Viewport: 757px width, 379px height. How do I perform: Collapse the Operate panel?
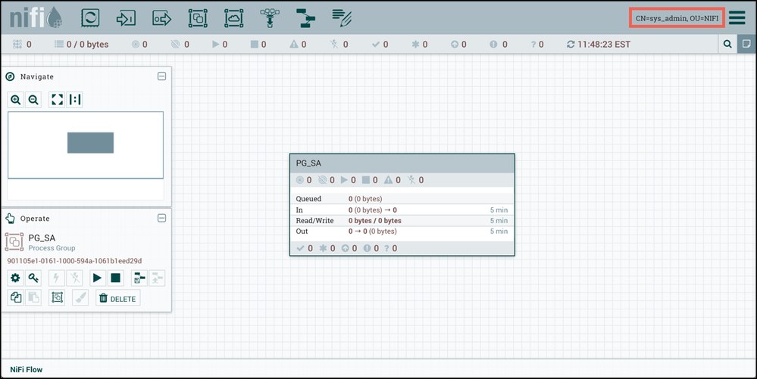tap(161, 218)
